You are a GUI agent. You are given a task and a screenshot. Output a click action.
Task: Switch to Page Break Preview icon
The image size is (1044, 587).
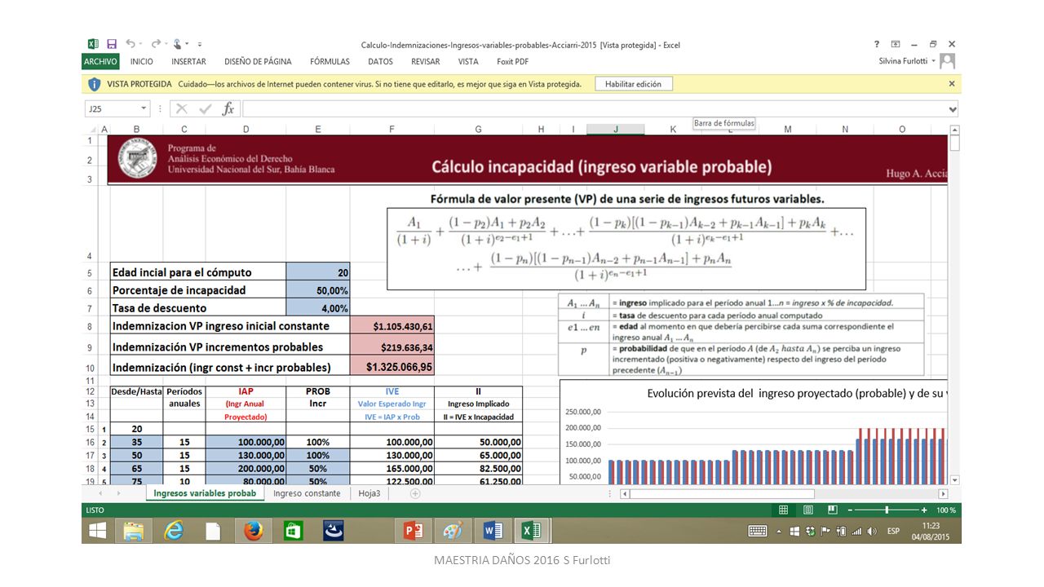832,510
